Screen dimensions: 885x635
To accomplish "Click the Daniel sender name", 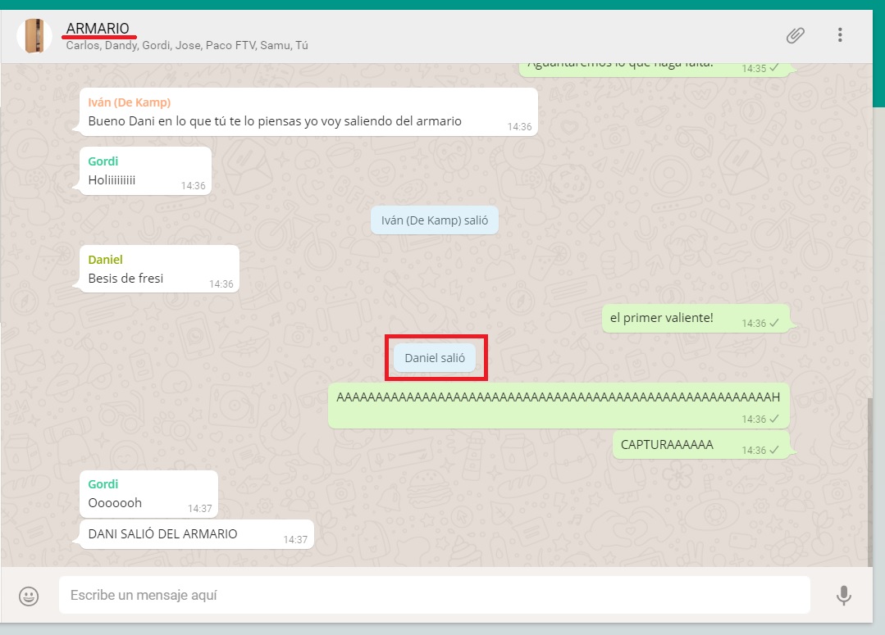I will 105,260.
